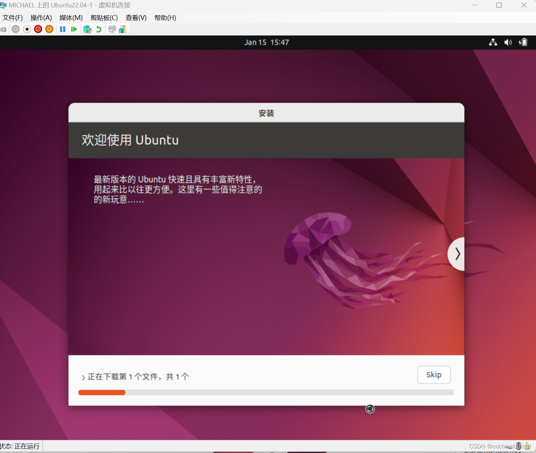Click the file download progress bar
Image resolution: width=536 pixels, height=453 pixels.
[x=266, y=392]
